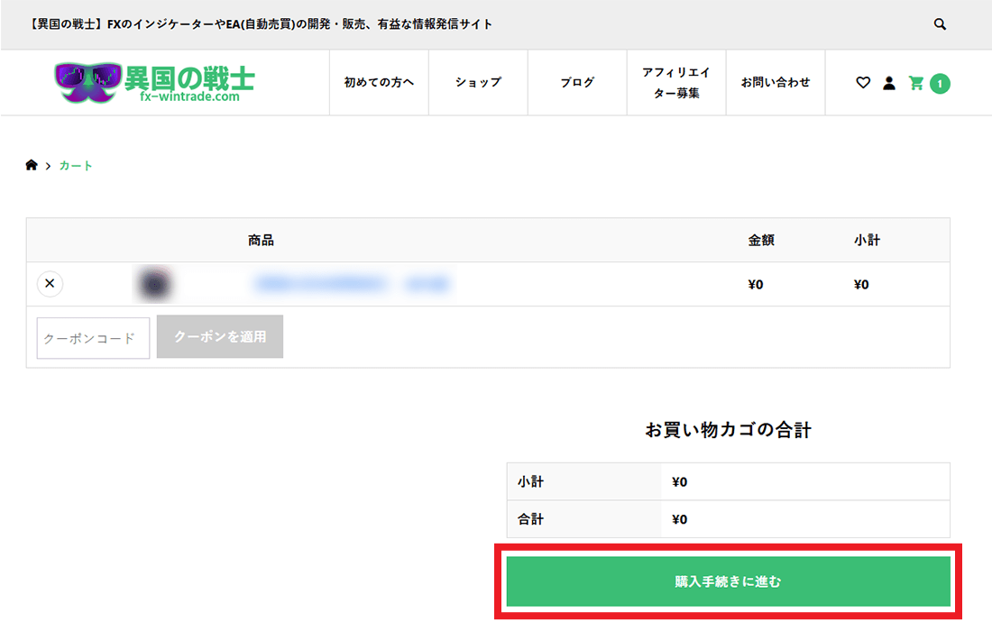Screen dimensions: 992x631
Task: Open アフィリエイター募集 navigation item
Action: tap(676, 82)
